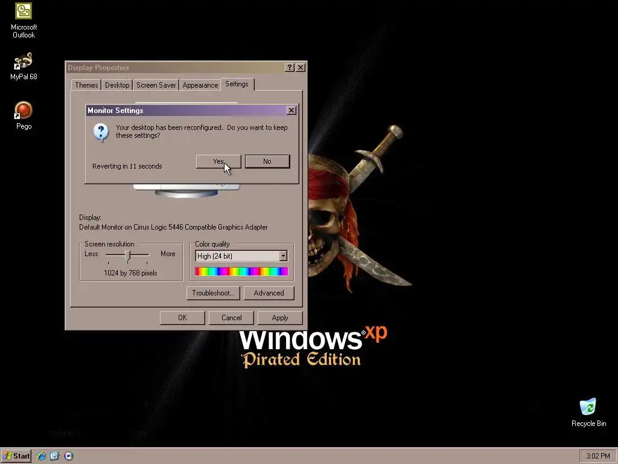Click the taskbar clock showing 3:02 PM
This screenshot has width=618, height=464.
pos(597,456)
